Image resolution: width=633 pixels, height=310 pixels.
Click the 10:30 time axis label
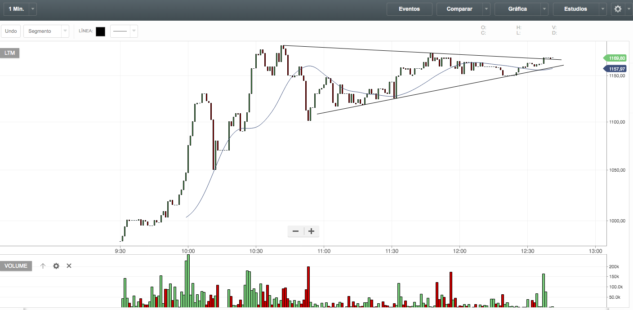click(256, 251)
